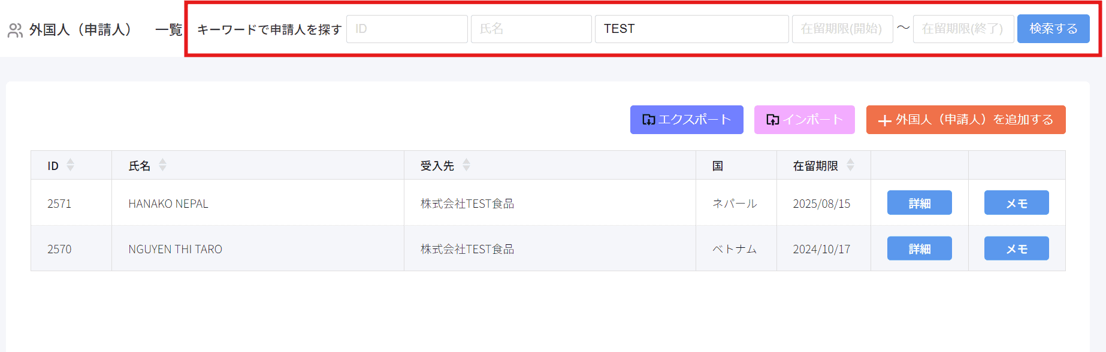This screenshot has height=352, width=1106.
Task: Sort table by 受入先 column arrows
Action: point(466,165)
